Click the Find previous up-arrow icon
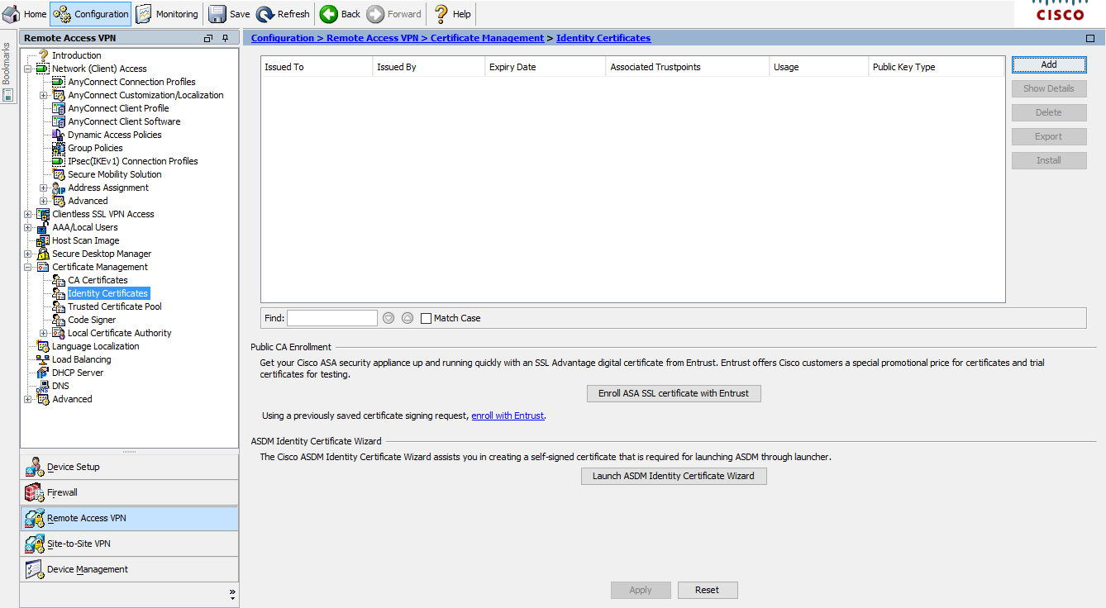 [408, 318]
